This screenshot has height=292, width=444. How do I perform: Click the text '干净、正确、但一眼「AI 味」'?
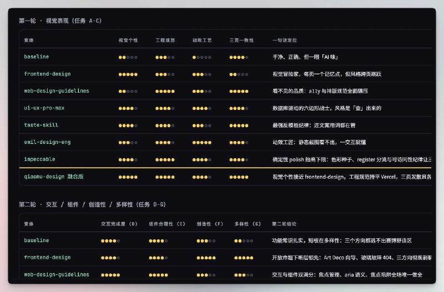coord(305,57)
